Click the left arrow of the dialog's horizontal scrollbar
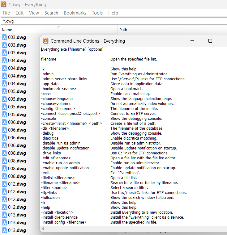227x235 pixels. (x=43, y=229)
